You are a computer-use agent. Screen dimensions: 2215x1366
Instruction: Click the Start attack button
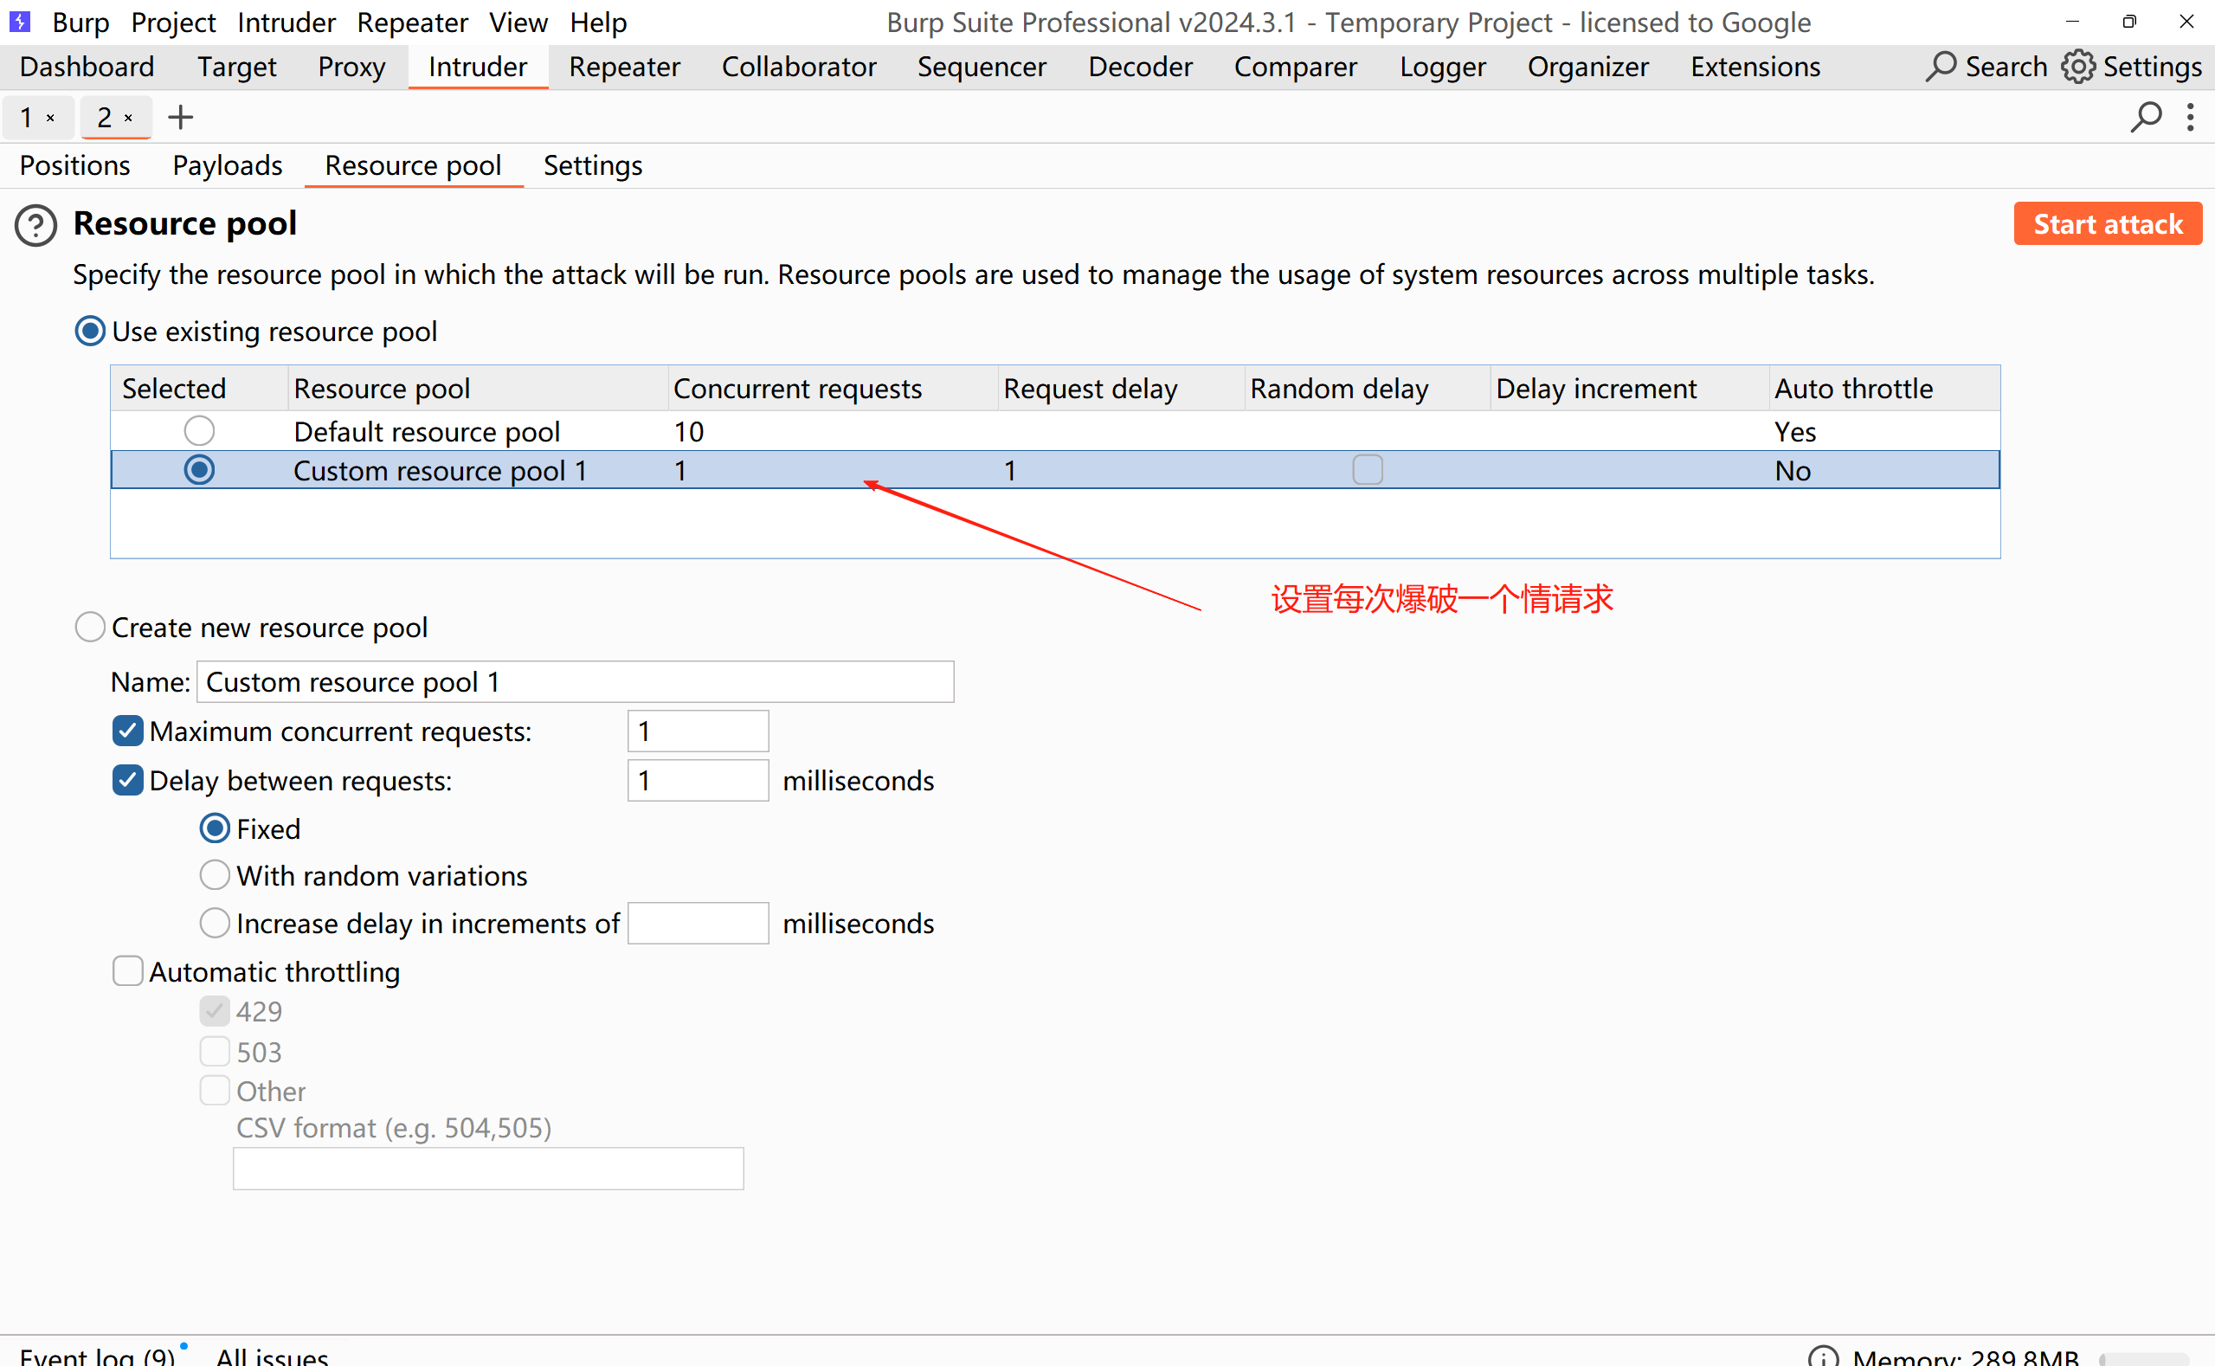[2107, 224]
